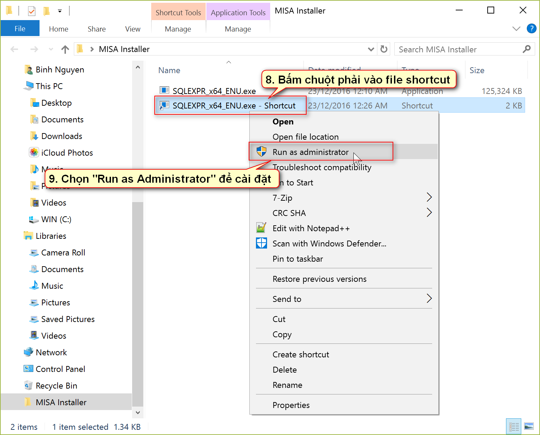Go back with the left arrow button
The width and height of the screenshot is (540, 435).
tap(14, 49)
